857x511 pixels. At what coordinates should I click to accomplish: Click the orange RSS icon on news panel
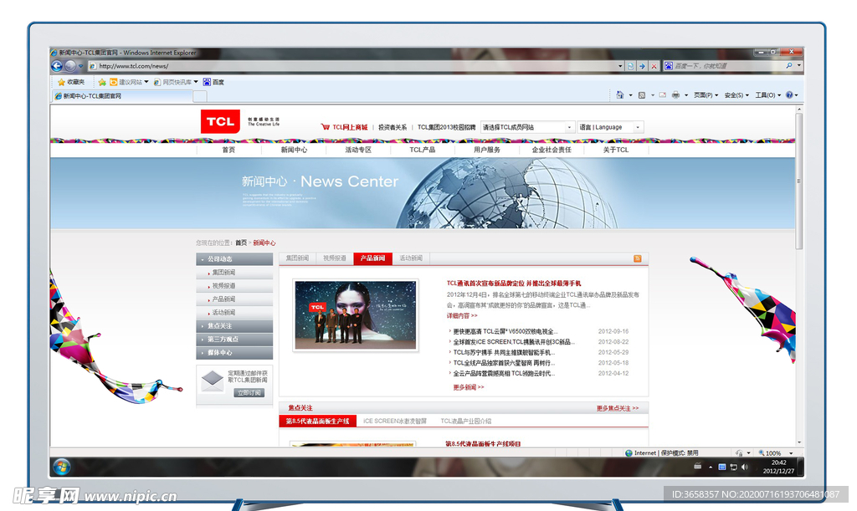(637, 258)
